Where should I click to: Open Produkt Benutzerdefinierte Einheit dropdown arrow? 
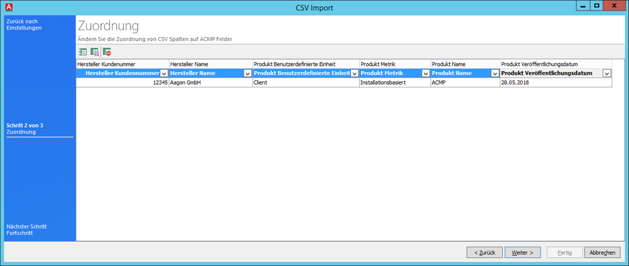click(x=354, y=73)
